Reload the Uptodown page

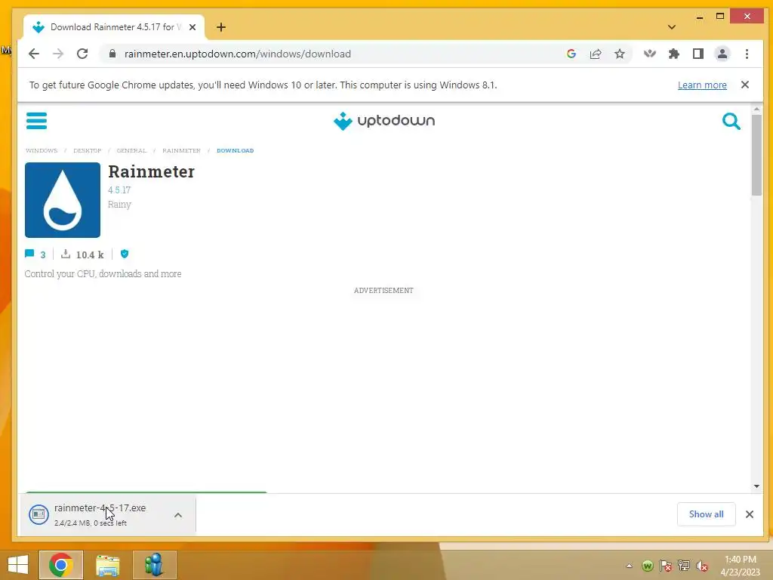click(82, 54)
